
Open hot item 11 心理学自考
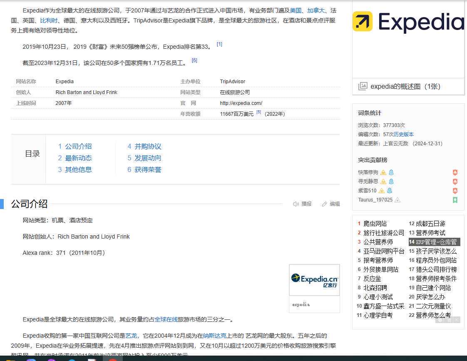[x=378, y=316]
